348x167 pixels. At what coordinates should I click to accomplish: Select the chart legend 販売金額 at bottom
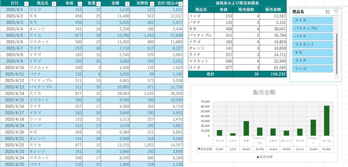click(264, 157)
